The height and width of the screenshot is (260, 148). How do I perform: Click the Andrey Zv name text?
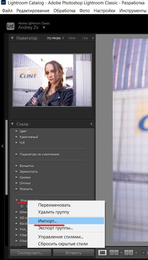(x=28, y=27)
